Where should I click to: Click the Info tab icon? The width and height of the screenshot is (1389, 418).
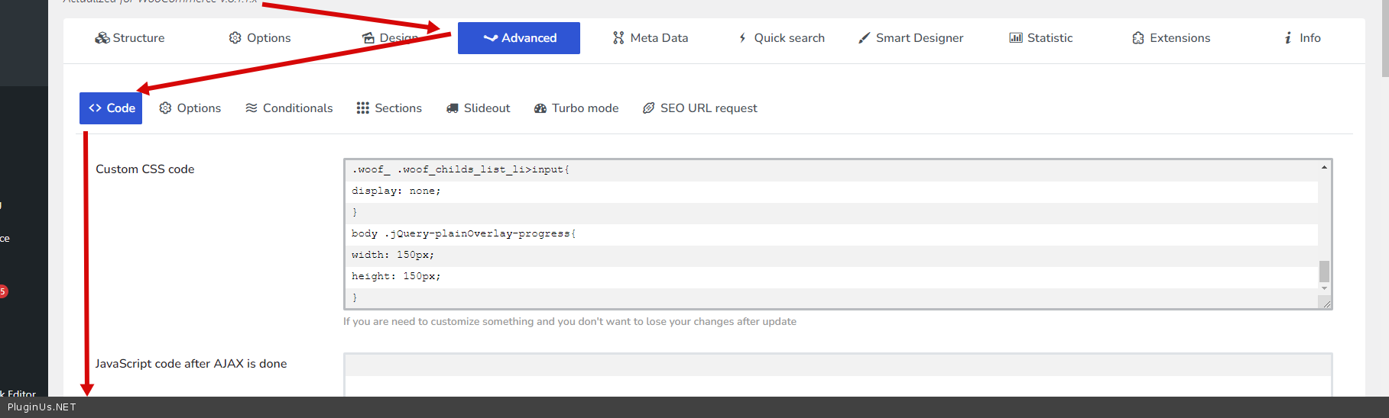click(1288, 38)
